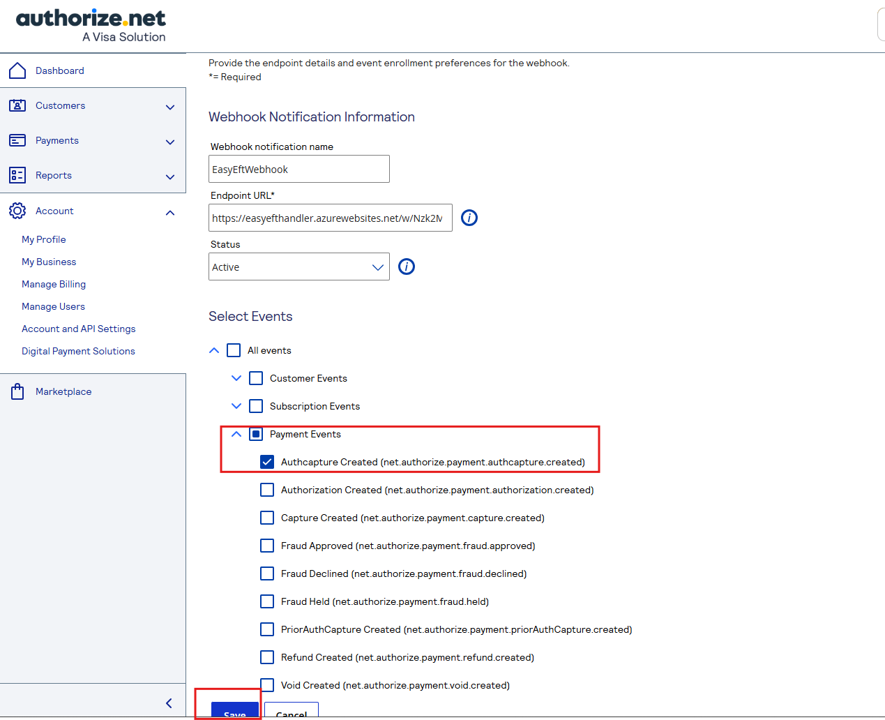Click the Payments credit card icon

(17, 140)
